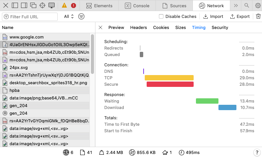Detach inspector into separate window icon
This screenshot has width=262, height=157.
point(33,5)
